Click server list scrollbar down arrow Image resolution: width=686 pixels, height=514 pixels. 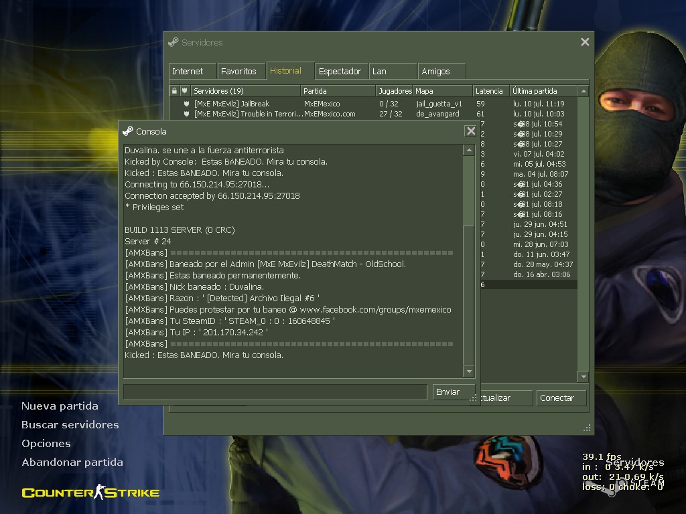point(584,376)
